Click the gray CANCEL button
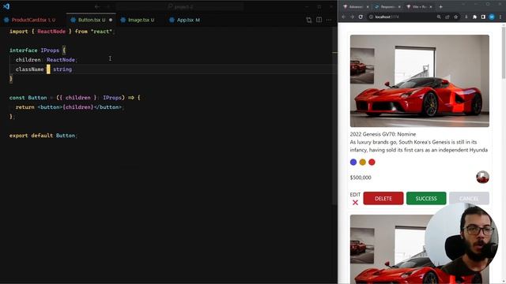This screenshot has width=506, height=284. click(x=469, y=198)
